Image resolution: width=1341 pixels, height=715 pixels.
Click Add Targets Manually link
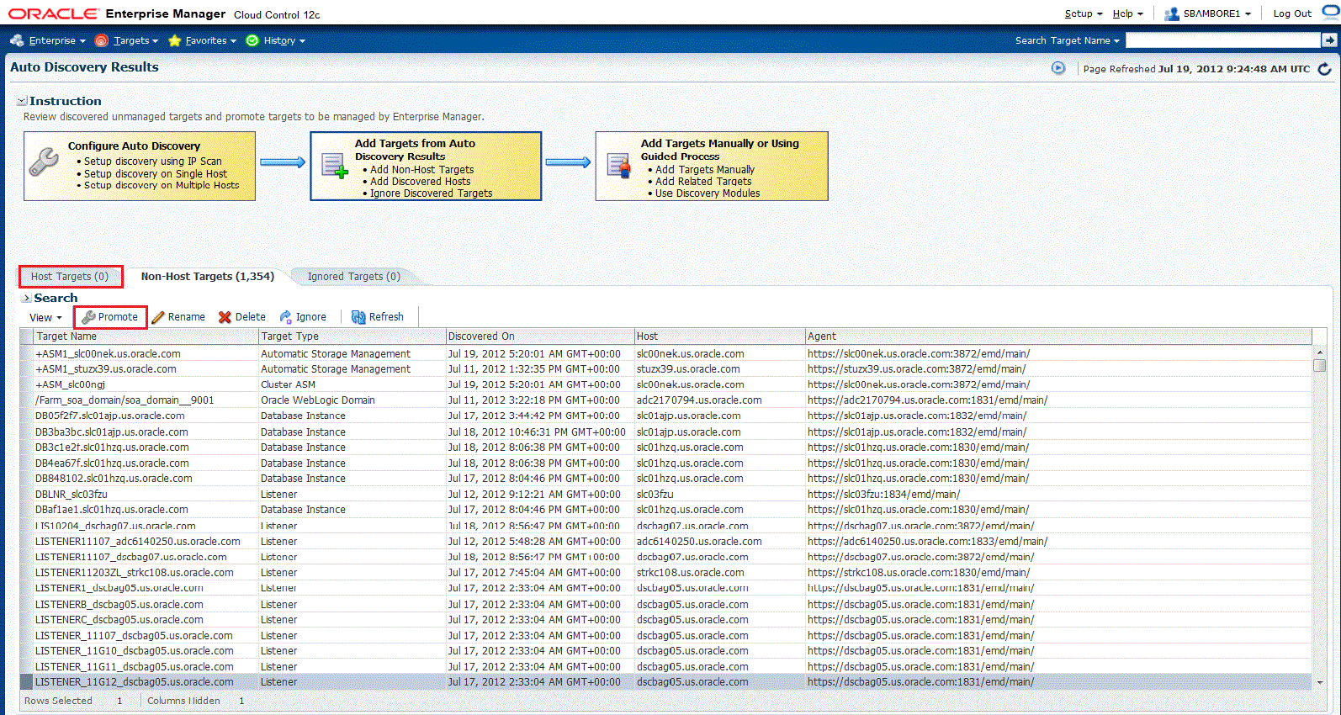point(705,169)
